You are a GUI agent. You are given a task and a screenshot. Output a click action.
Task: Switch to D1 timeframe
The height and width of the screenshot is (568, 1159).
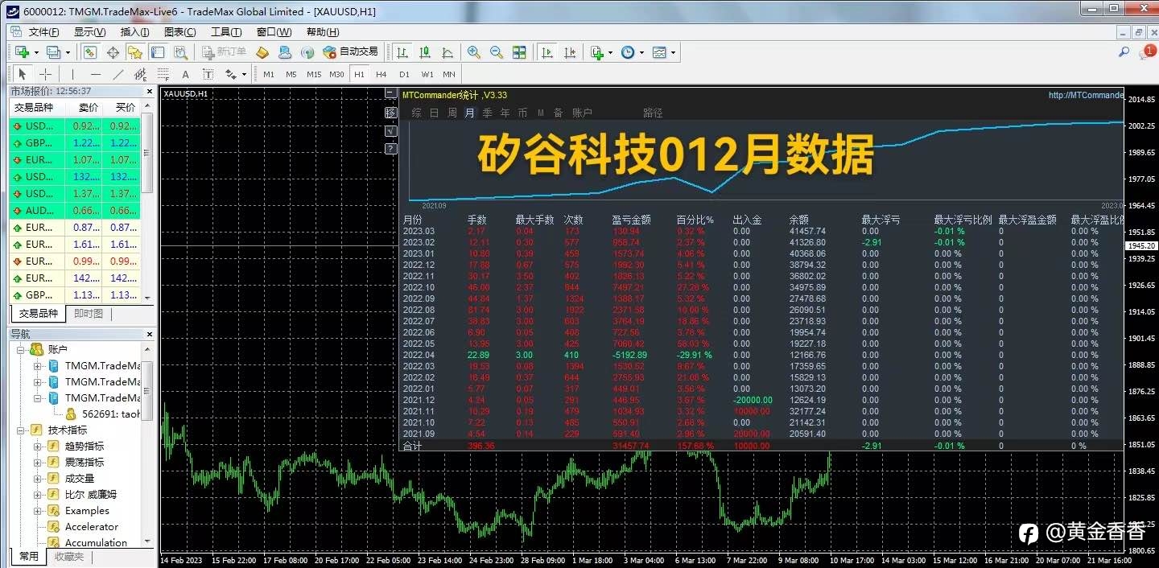point(404,74)
